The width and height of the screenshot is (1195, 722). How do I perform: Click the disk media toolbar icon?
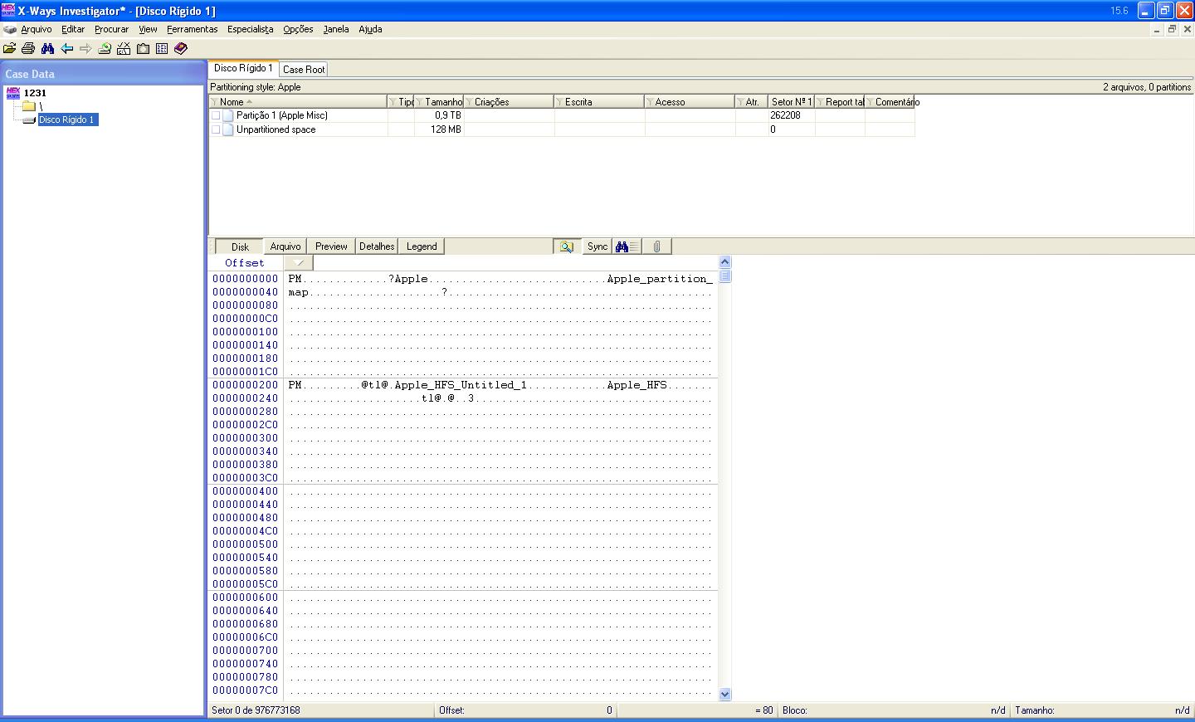tap(105, 49)
